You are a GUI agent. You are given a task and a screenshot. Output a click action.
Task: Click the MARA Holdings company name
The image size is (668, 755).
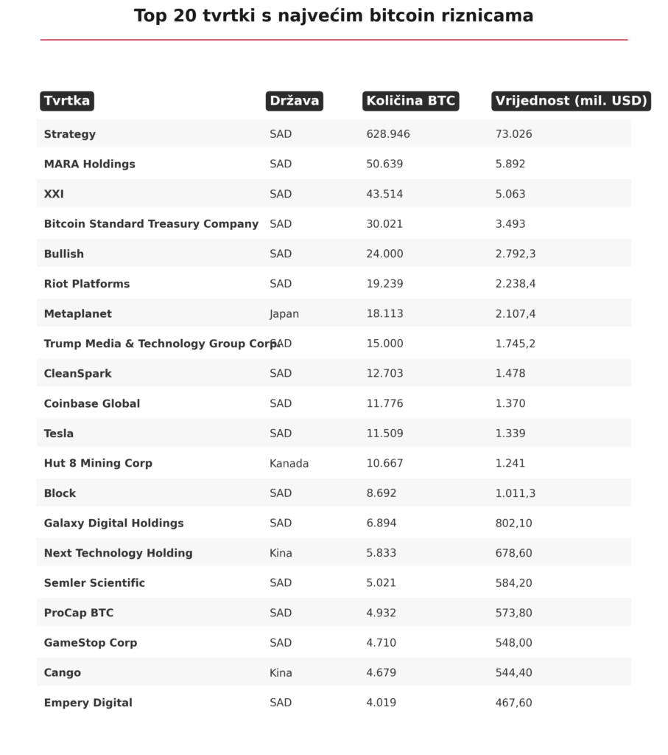pyautogui.click(x=89, y=164)
